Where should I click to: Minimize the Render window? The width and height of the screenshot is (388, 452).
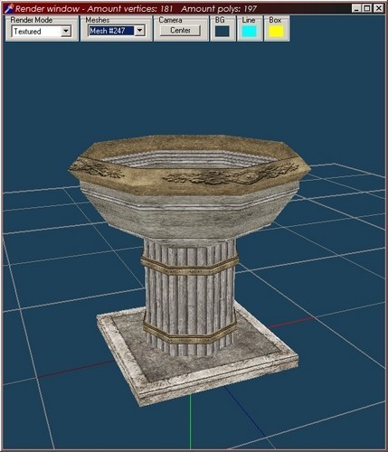(x=356, y=8)
